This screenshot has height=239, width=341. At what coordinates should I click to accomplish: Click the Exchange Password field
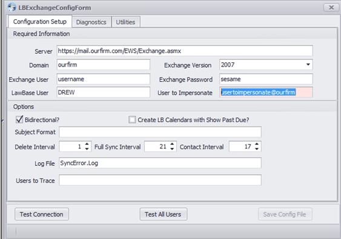tap(266, 79)
